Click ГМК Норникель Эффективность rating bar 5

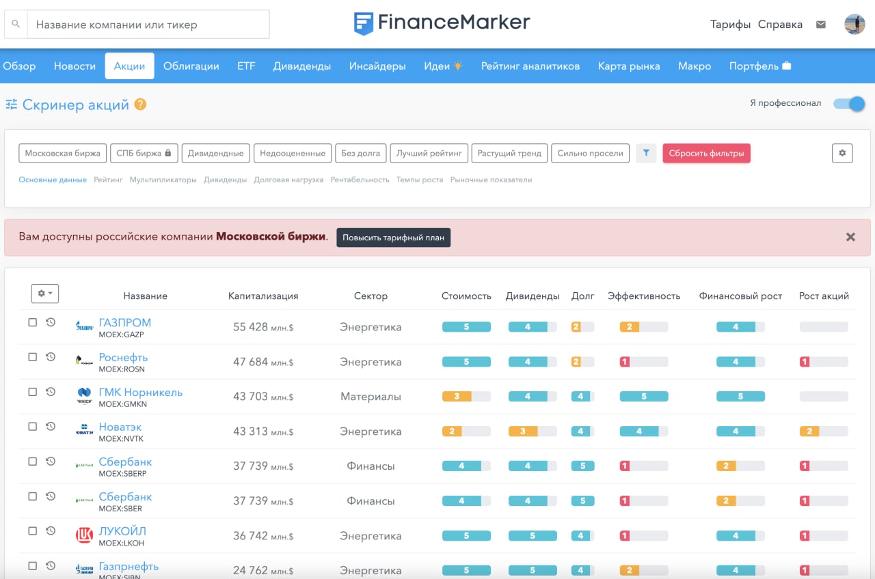(644, 396)
